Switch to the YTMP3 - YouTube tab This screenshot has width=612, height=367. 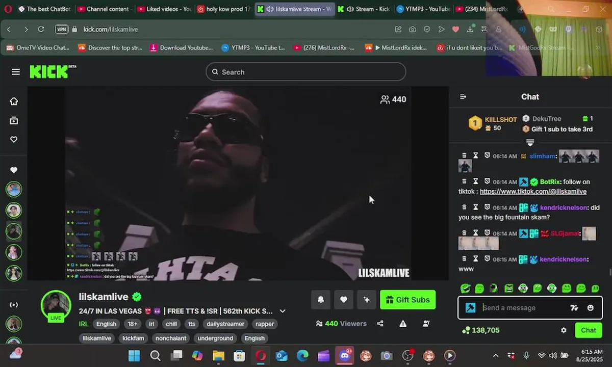[x=423, y=9]
